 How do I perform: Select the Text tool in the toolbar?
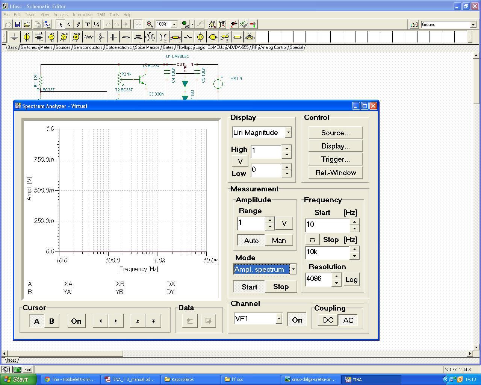click(87, 24)
